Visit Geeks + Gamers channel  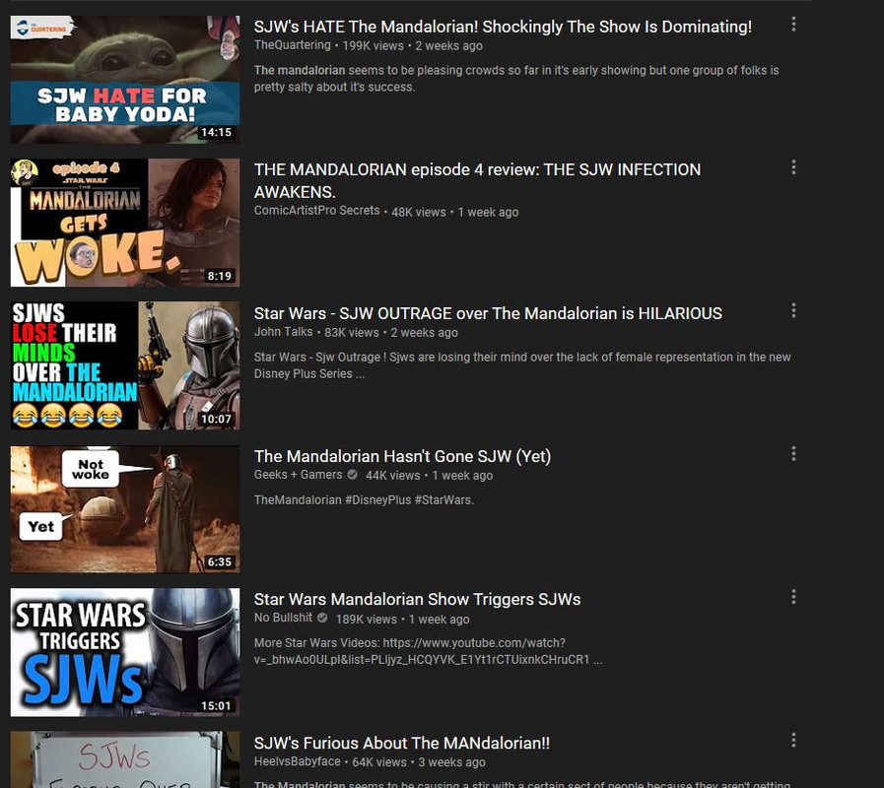298,475
